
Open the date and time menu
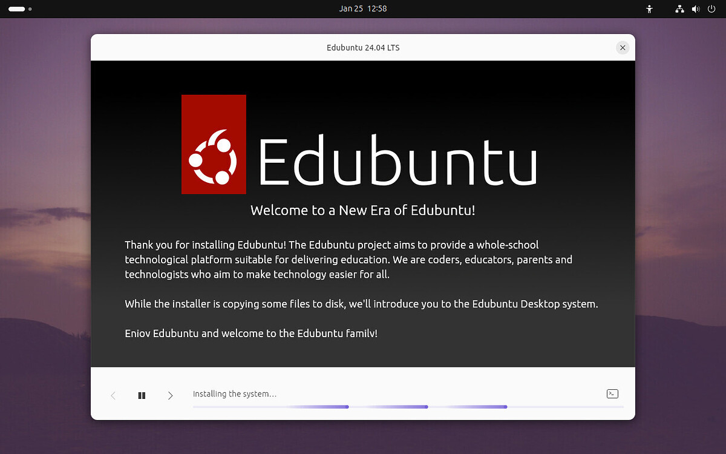pyautogui.click(x=363, y=8)
